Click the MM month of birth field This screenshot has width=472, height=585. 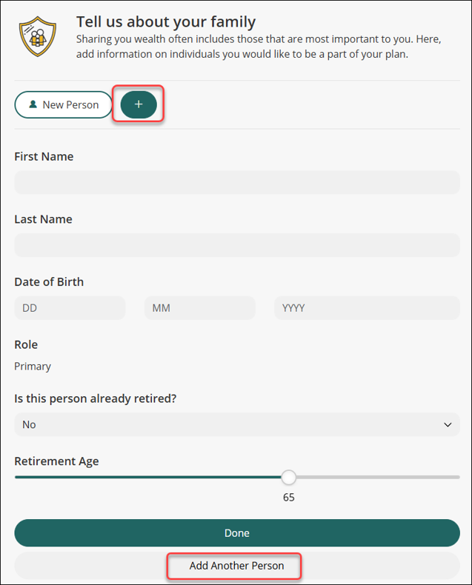tap(200, 308)
